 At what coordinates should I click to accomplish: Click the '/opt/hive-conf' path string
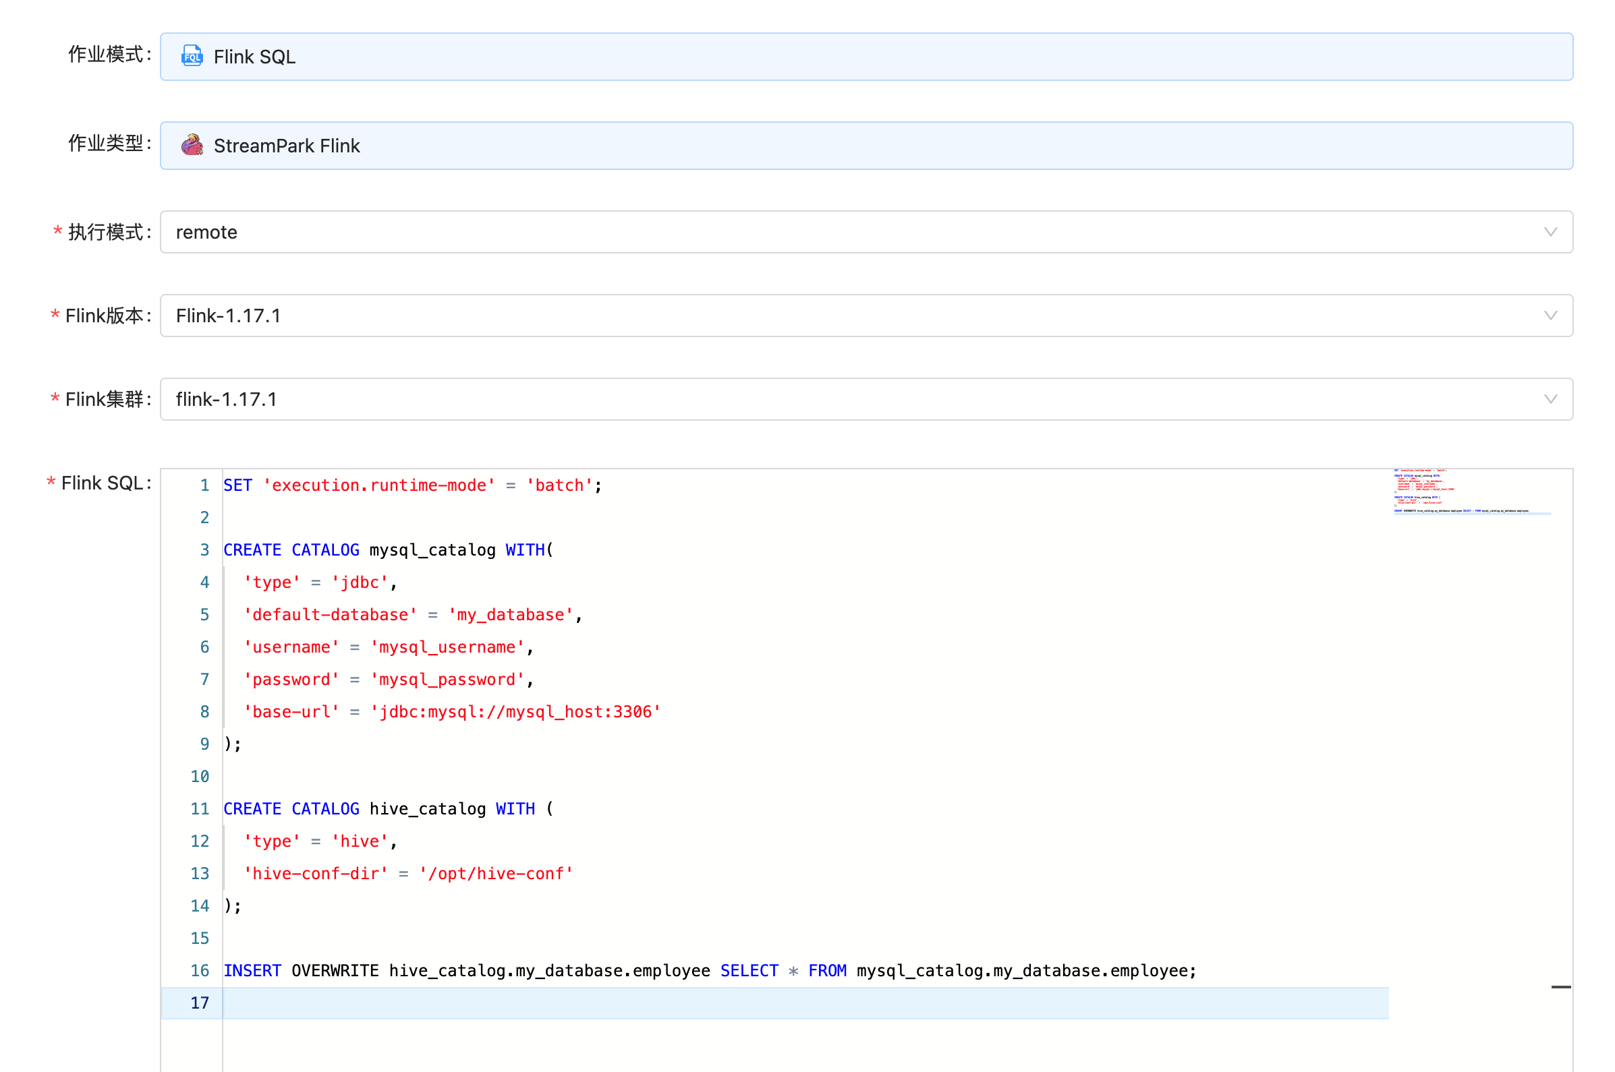496,873
